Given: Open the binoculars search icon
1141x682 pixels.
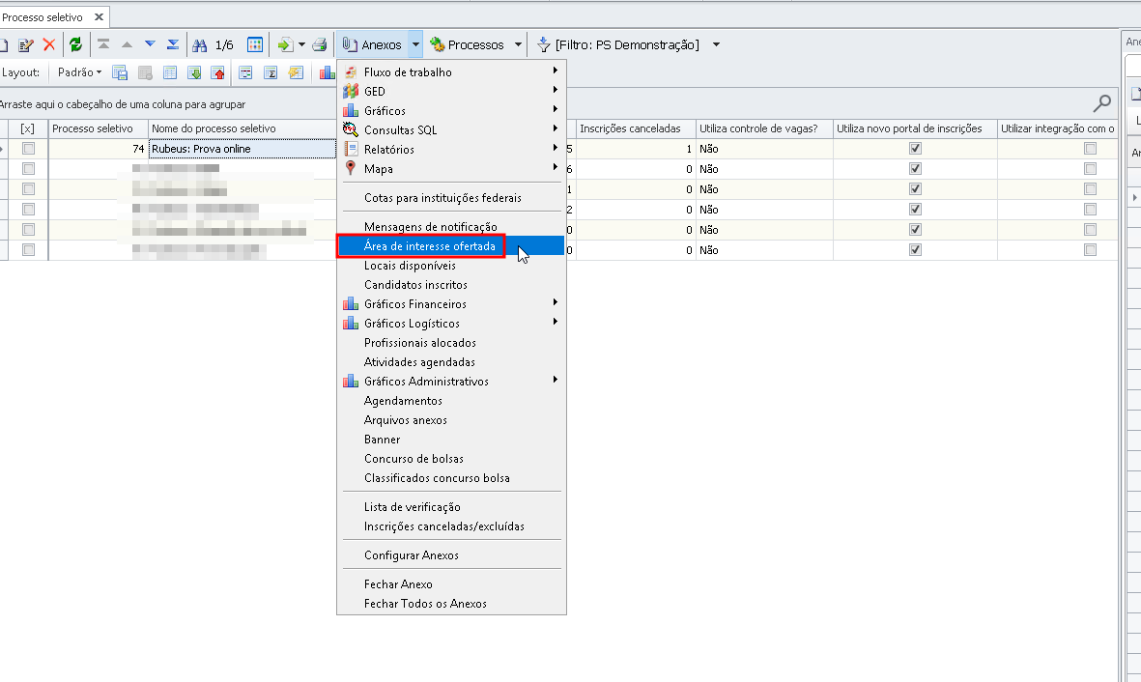Looking at the screenshot, I should click(x=199, y=45).
